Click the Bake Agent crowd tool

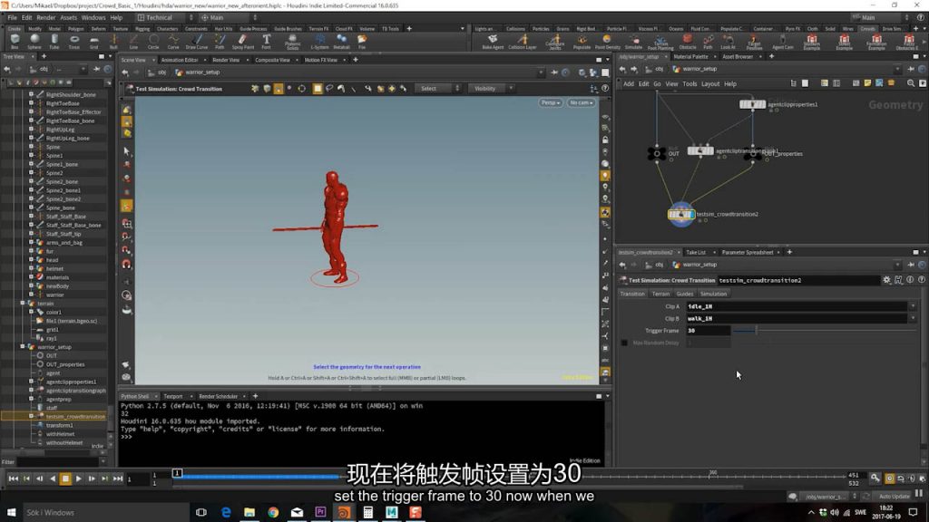click(x=493, y=42)
